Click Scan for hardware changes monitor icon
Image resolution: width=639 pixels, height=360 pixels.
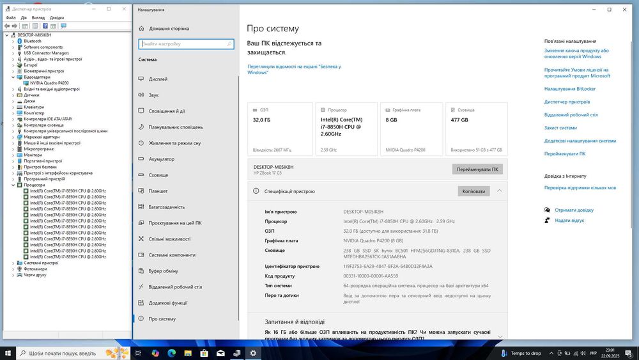63,26
